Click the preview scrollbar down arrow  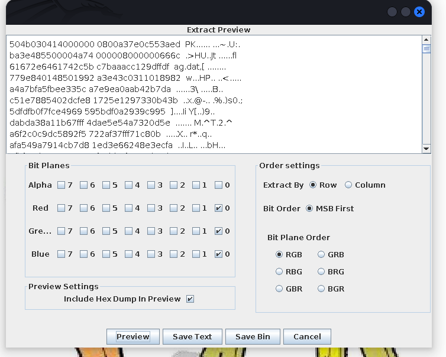coord(426,149)
